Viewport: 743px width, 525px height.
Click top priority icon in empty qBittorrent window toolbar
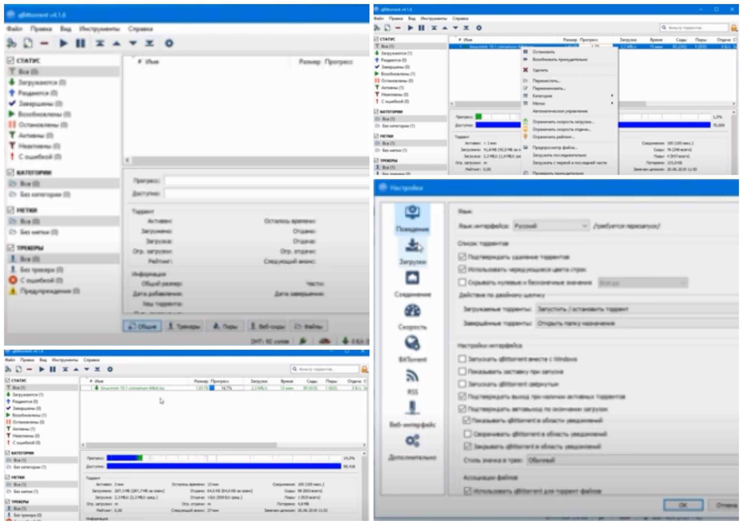[x=100, y=43]
